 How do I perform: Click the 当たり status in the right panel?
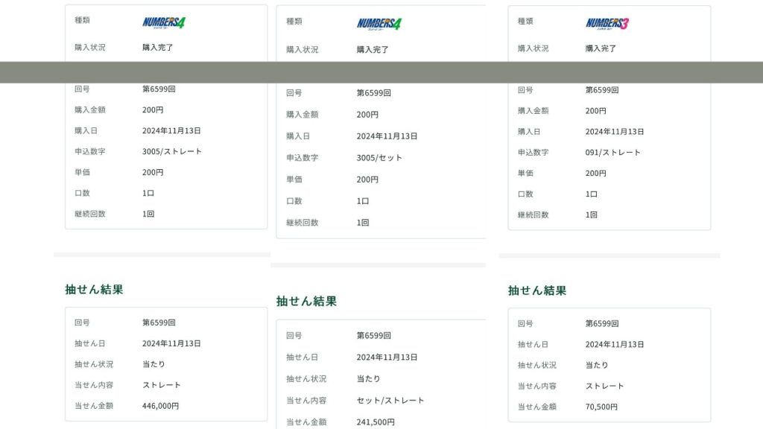click(x=597, y=365)
